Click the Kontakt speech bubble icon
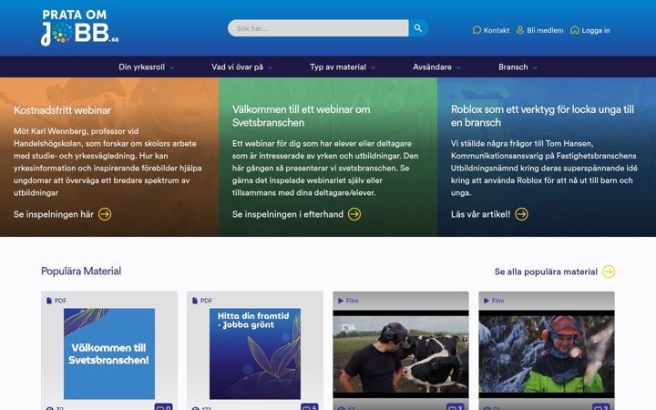The height and width of the screenshot is (410, 656). pos(477,30)
